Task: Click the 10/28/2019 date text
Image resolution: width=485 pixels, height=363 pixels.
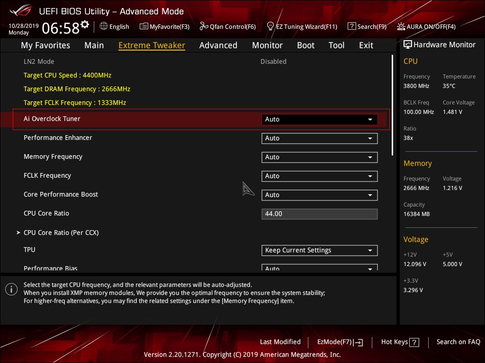Action: click(x=24, y=26)
